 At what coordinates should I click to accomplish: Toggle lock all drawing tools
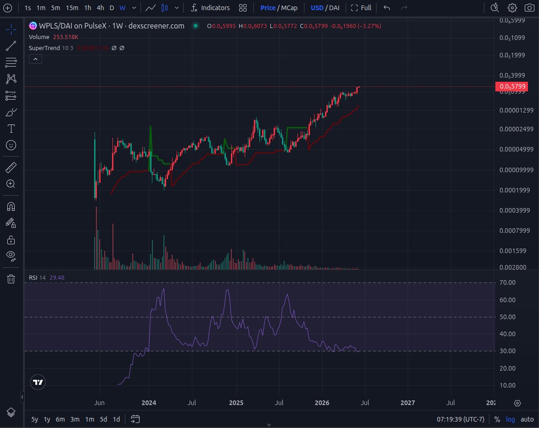[11, 240]
